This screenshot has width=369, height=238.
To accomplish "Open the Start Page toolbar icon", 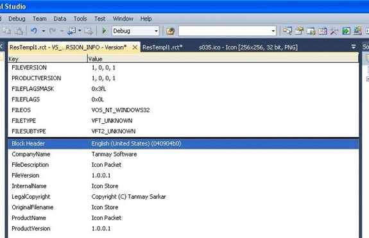I will pos(346,31).
